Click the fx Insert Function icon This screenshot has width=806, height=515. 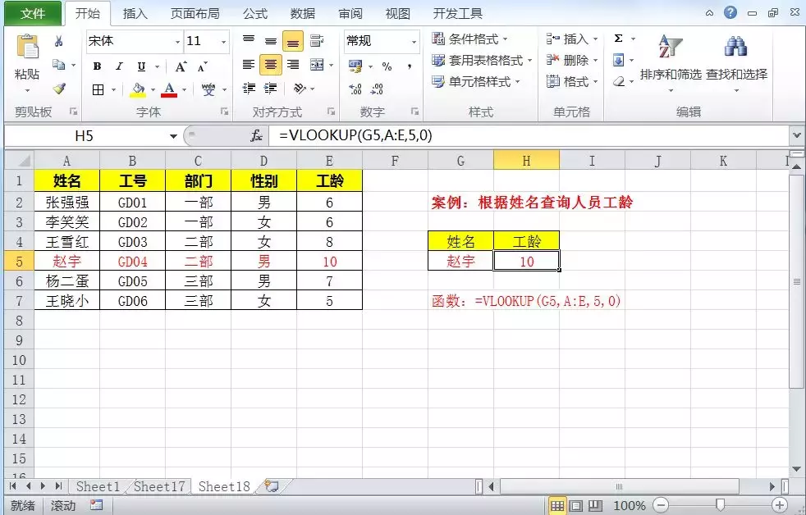[256, 136]
